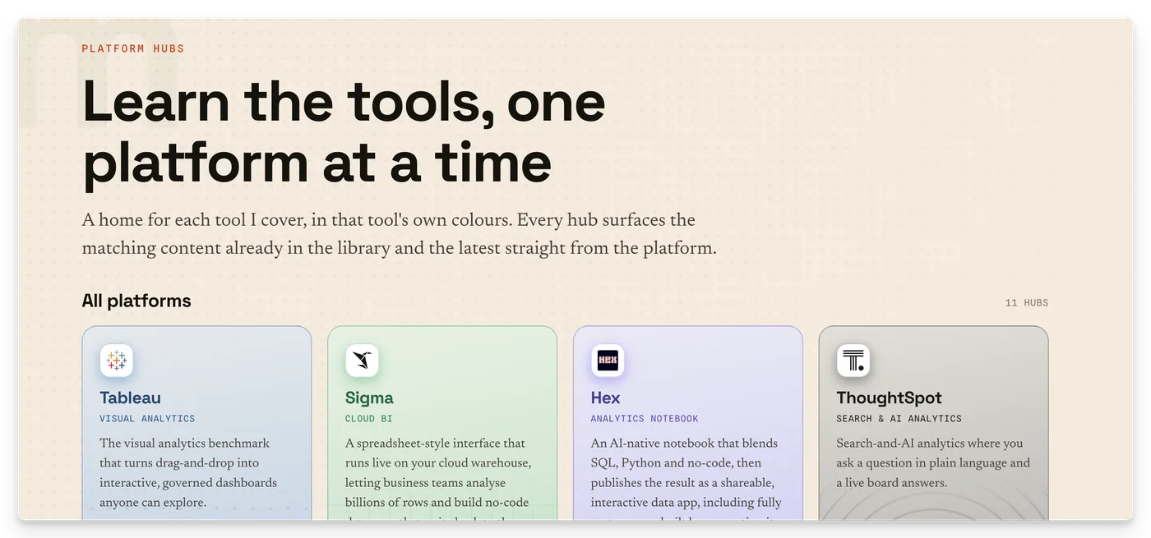Click the ThoughtSpot logo icon
This screenshot has height=538, width=1151.
853,361
